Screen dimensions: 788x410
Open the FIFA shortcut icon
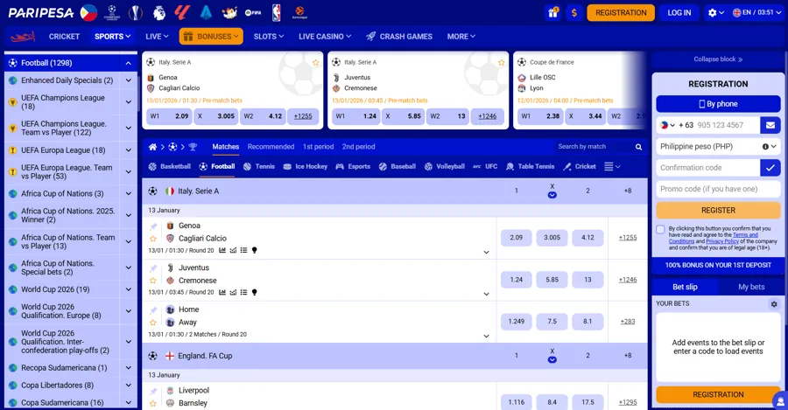click(x=253, y=12)
